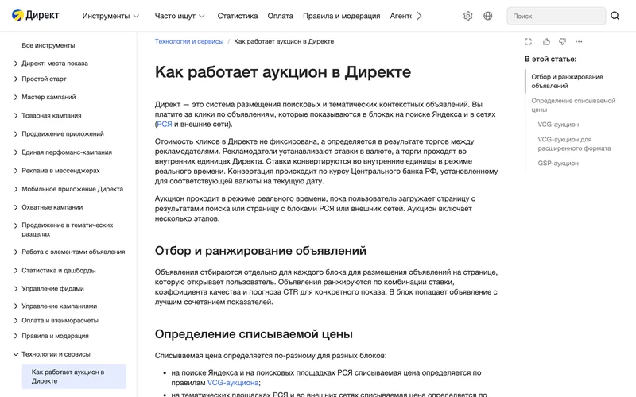Go to the Оплата header section
636x397 pixels.
click(x=280, y=16)
